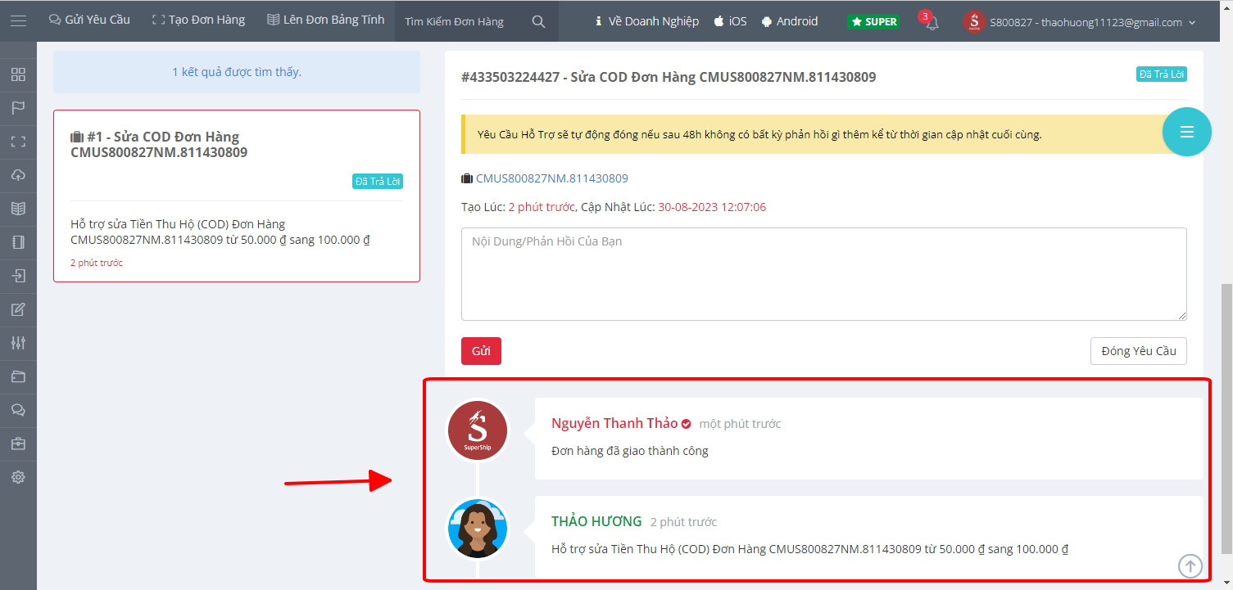Image resolution: width=1233 pixels, height=590 pixels.
Task: Open Lên Đơn Bảng Tính in the top menu
Action: [325, 20]
